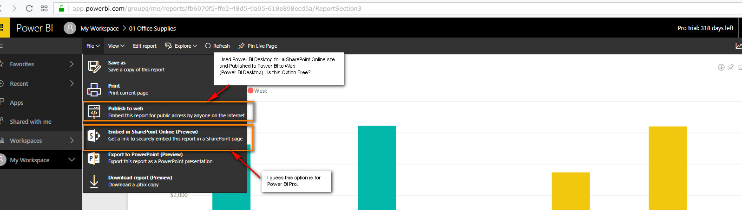The height and width of the screenshot is (210, 742).
Task: Choose Export to PowerPoint option
Action: (164, 158)
